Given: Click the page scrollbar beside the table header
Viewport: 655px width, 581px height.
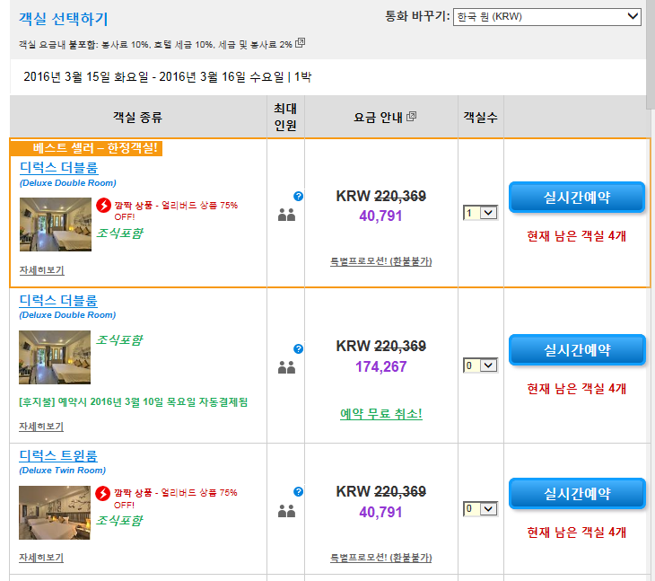Looking at the screenshot, I should 651,55.
